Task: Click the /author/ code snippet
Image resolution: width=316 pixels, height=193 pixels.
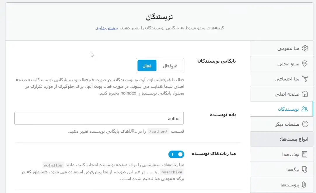Action: pyautogui.click(x=158, y=131)
